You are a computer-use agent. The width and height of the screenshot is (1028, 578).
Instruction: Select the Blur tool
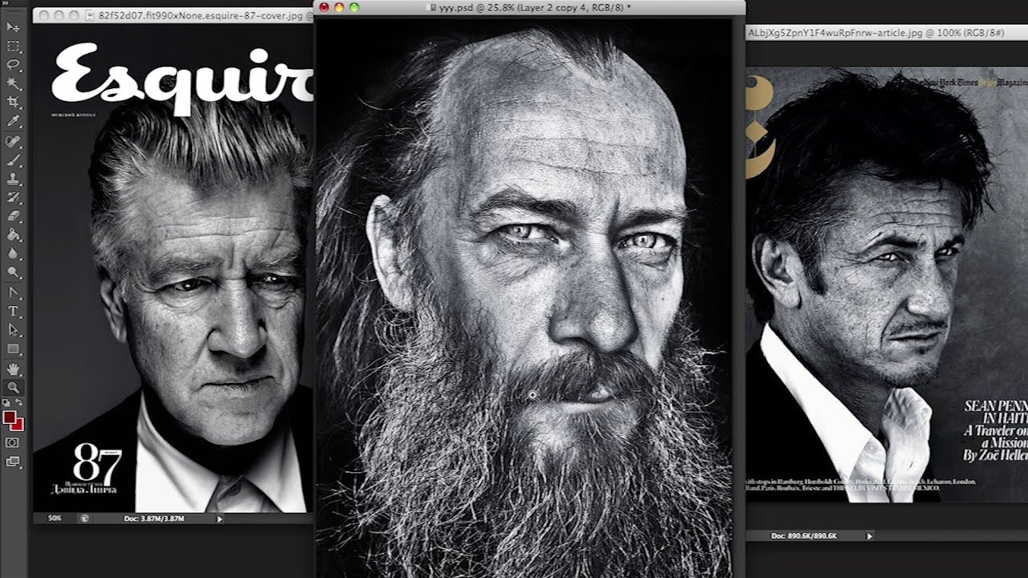coord(14,253)
